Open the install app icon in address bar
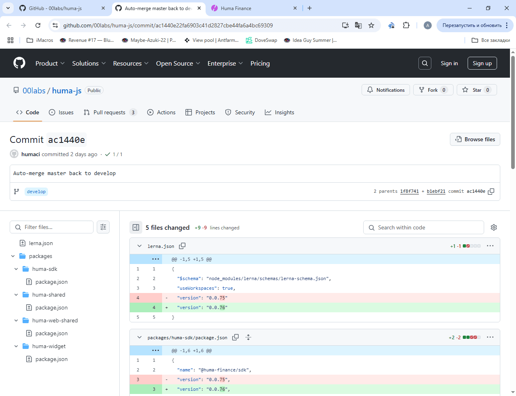The width and height of the screenshot is (516, 396). pos(345,25)
